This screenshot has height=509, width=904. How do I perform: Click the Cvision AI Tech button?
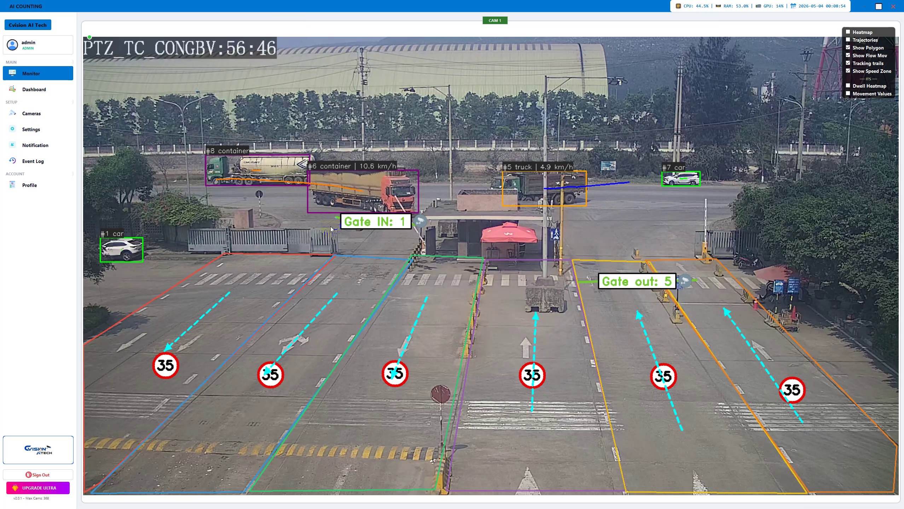click(28, 25)
